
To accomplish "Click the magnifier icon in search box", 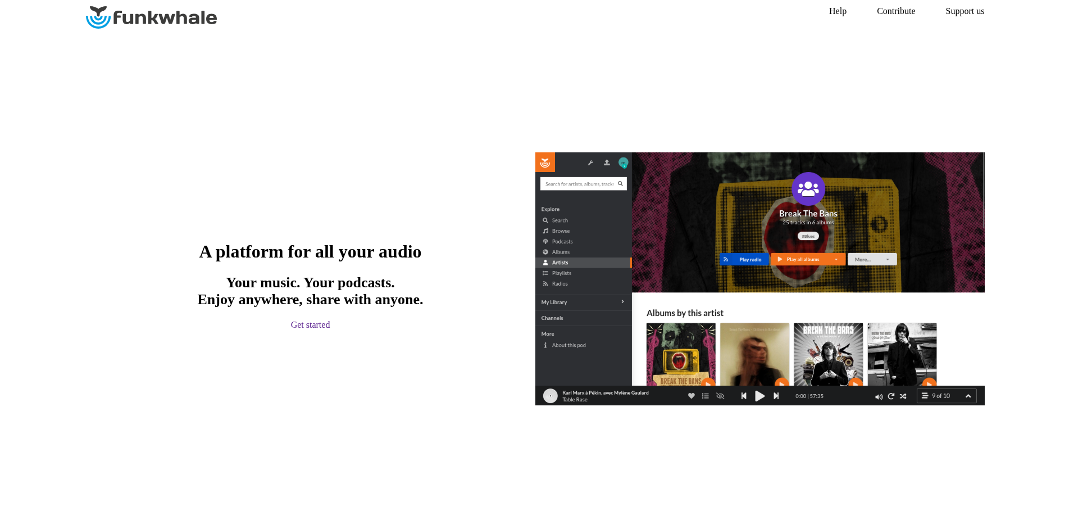I will 620,184.
